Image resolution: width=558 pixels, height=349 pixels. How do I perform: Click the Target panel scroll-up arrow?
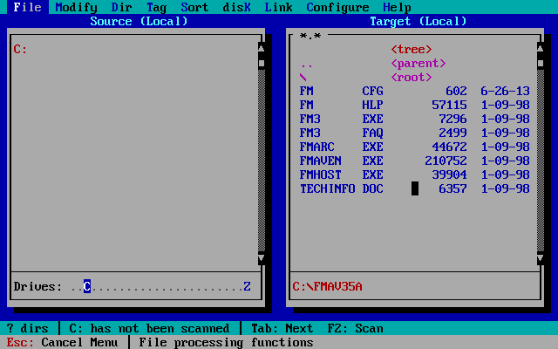tap(541, 49)
